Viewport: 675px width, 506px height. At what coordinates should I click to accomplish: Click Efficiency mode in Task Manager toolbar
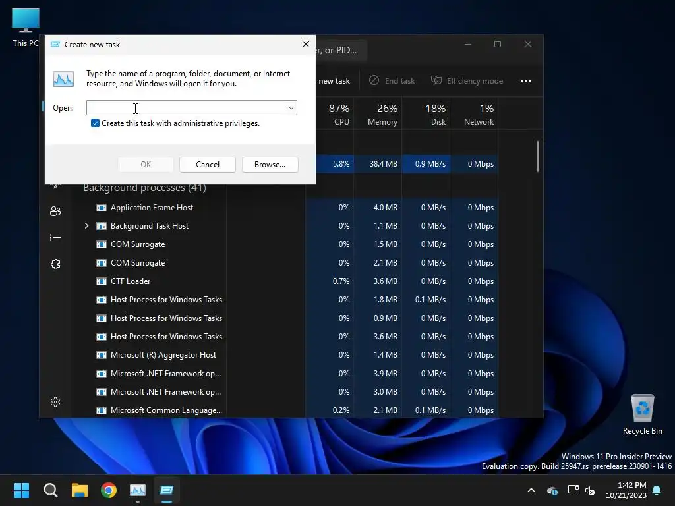pyautogui.click(x=467, y=81)
